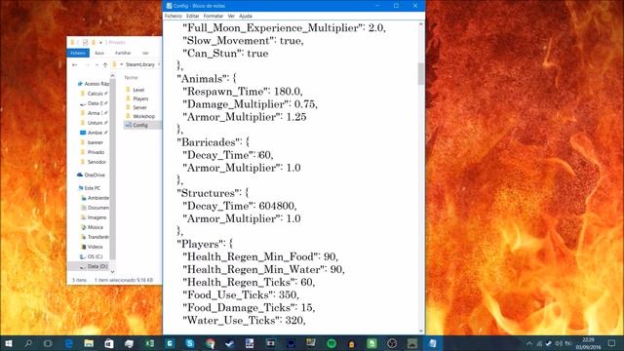Viewport: 624px width, 351px height.
Task: Click the "Food_Use_Ticks": 350 line
Action: point(241,294)
